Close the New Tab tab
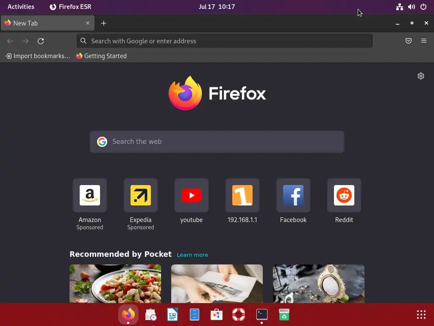The image size is (434, 326). 88,23
